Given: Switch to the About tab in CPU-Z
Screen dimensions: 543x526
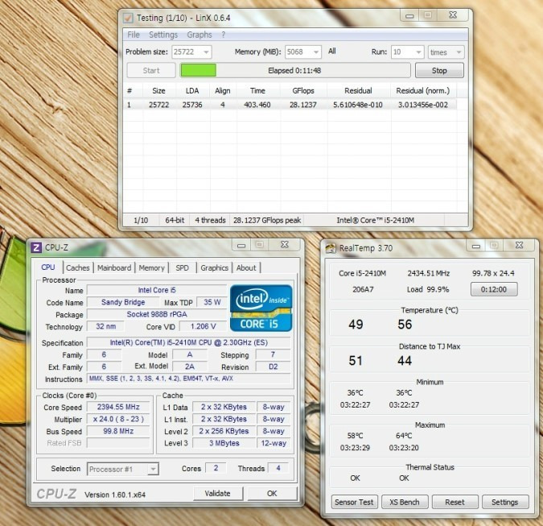Looking at the screenshot, I should [246, 267].
